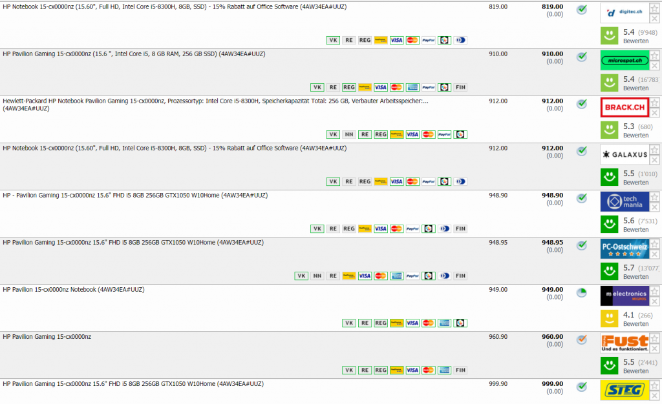The width and height of the screenshot is (662, 404).
Task: Click the yellow smiley rating for melectronics
Action: (x=609, y=319)
